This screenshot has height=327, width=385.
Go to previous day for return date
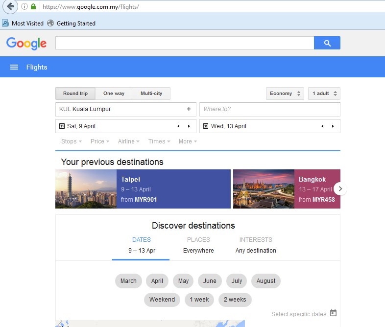[x=322, y=126]
